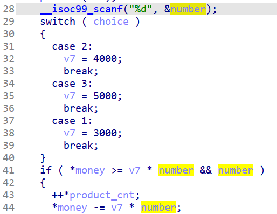Screen dimensions: 277x214
Task: Click v7 variable on line 44
Action: 117,208
